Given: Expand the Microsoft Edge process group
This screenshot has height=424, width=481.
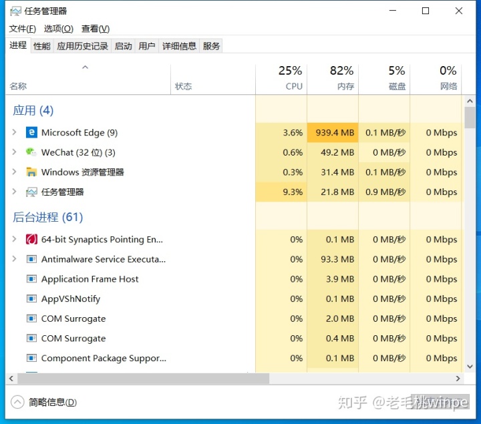Looking at the screenshot, I should point(14,132).
